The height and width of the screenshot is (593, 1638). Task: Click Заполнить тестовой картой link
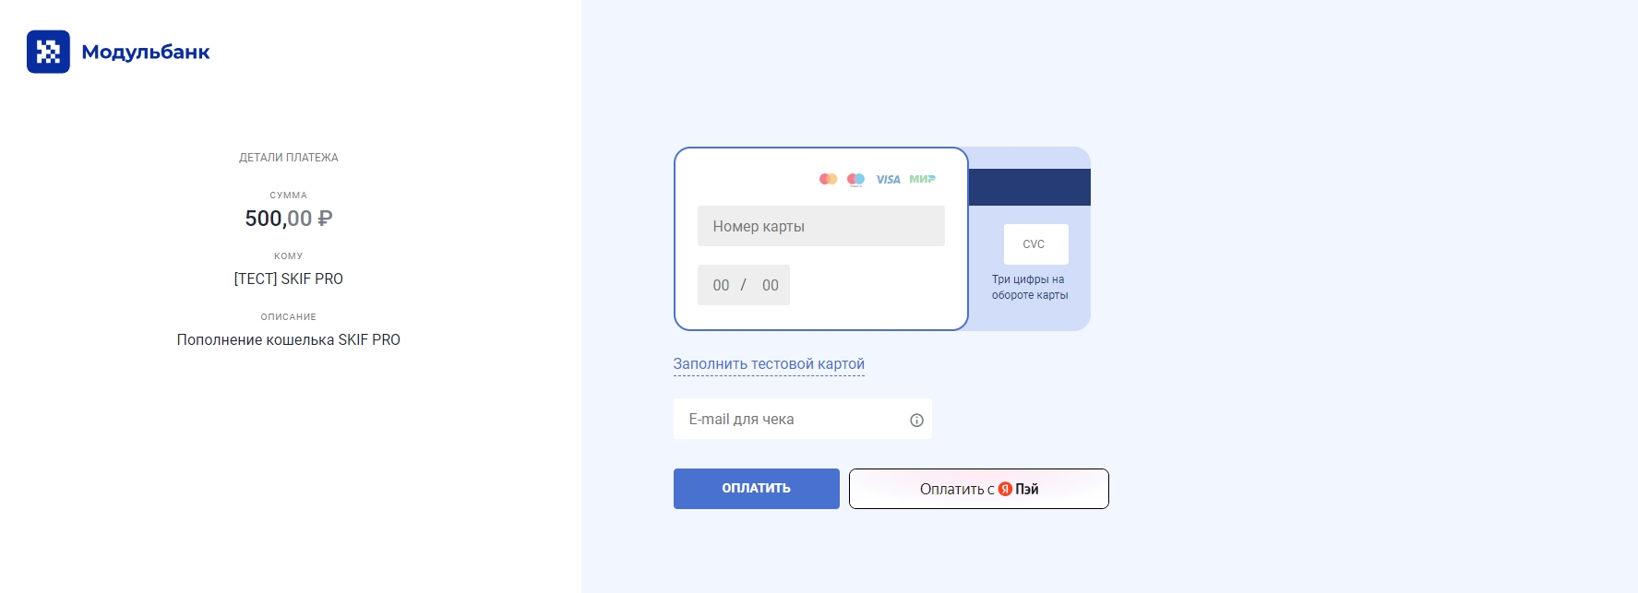click(769, 364)
